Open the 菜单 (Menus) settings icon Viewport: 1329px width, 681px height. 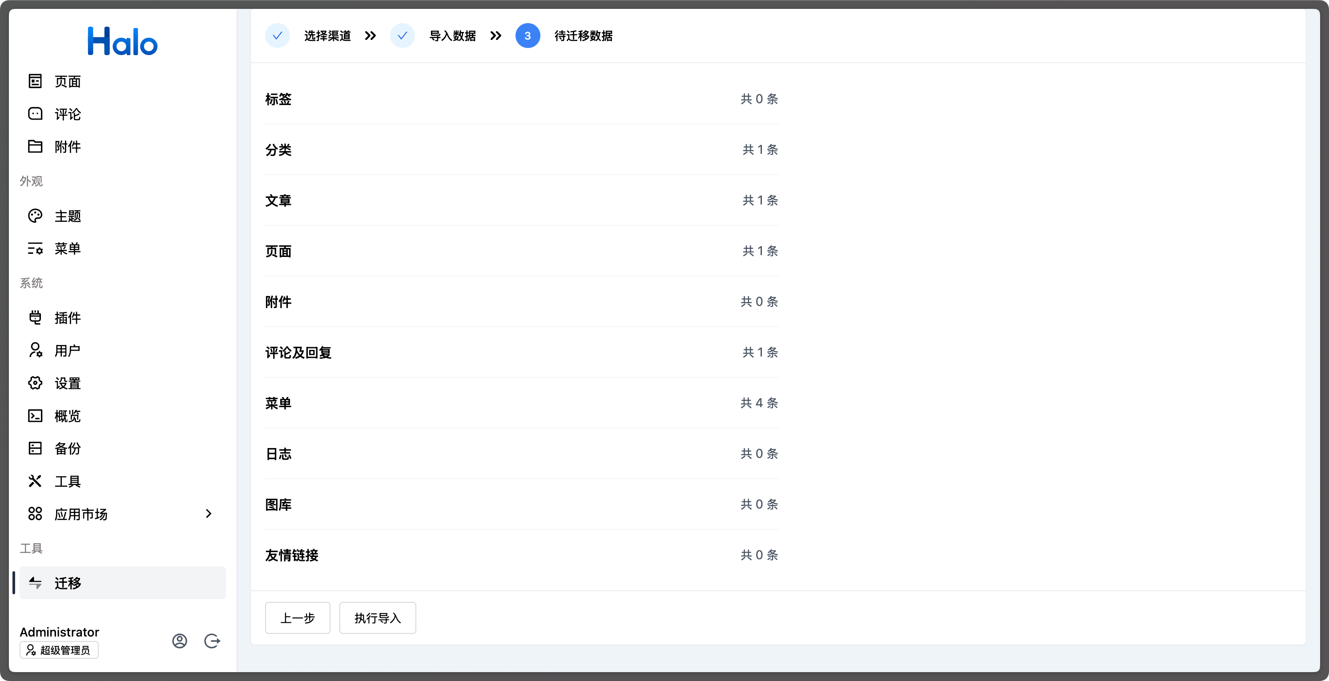click(x=35, y=248)
